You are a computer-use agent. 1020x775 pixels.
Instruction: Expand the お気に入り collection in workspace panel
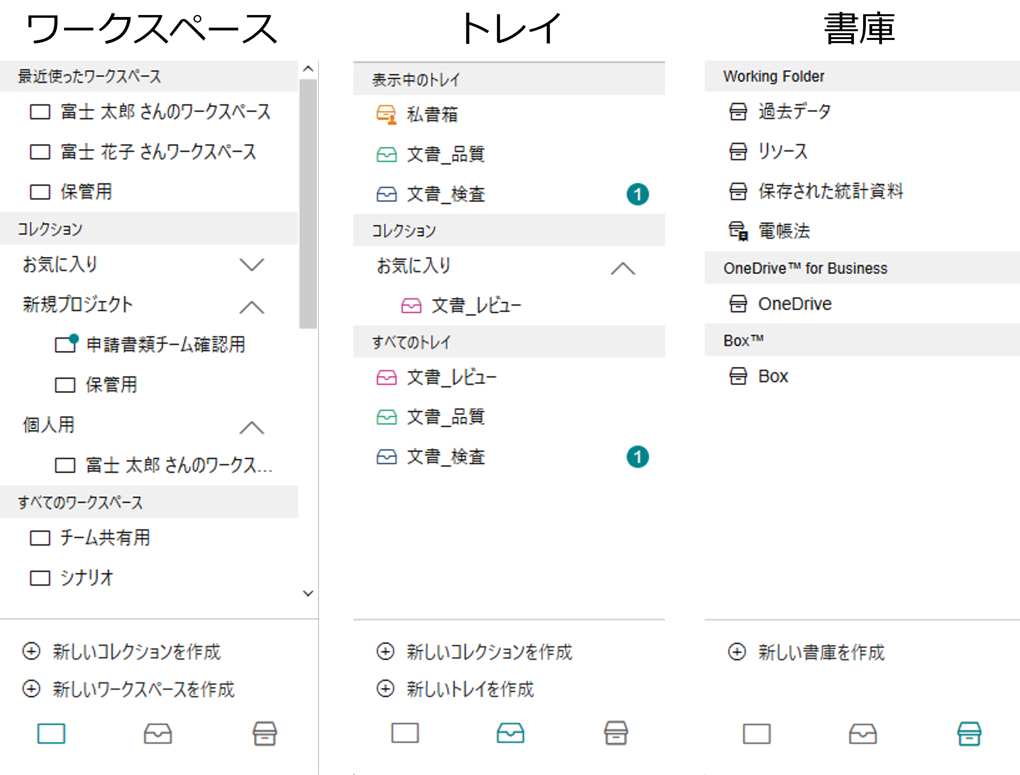[252, 264]
